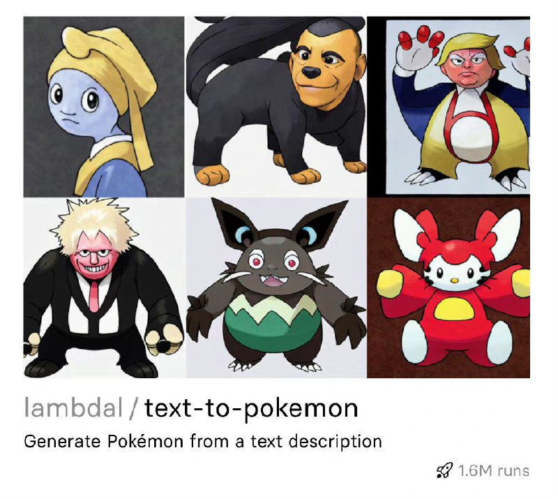Viewport: 558px width, 499px height.
Task: Select the brown bat-eared green-bellied creature thumbnail
Action: point(276,288)
